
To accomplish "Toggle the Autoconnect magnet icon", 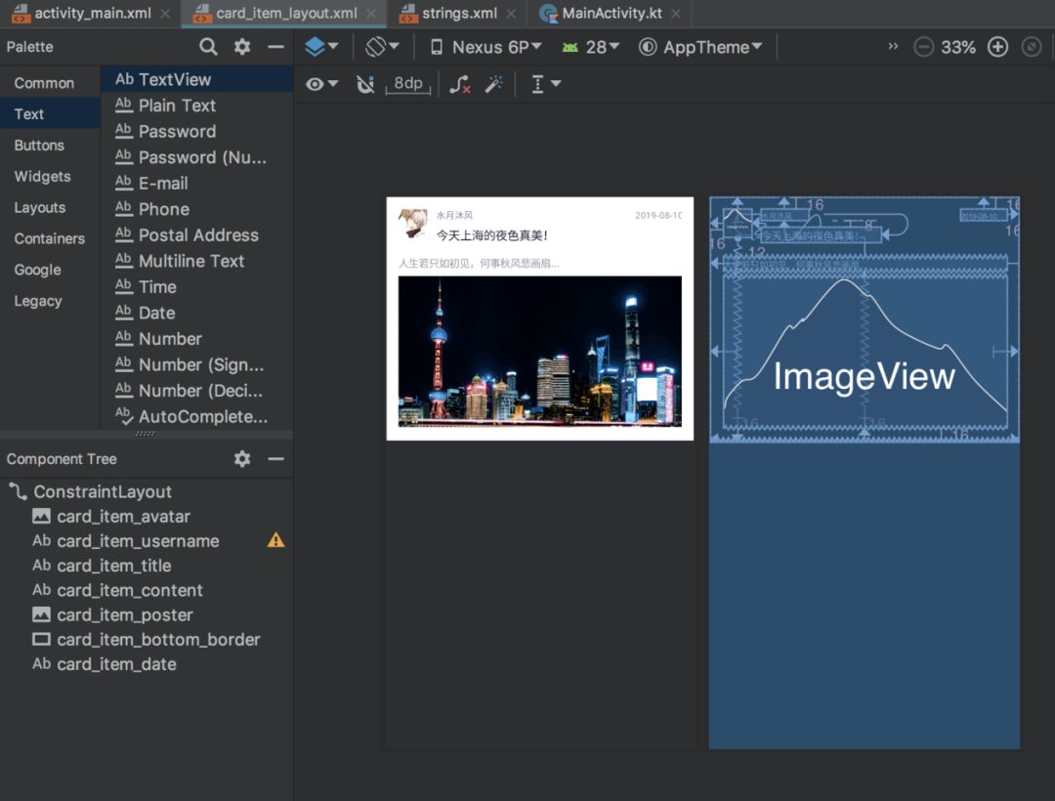I will (365, 85).
